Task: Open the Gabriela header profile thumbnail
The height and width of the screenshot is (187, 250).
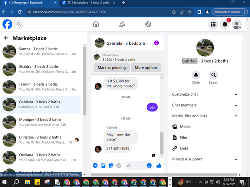Action: tap(99, 43)
